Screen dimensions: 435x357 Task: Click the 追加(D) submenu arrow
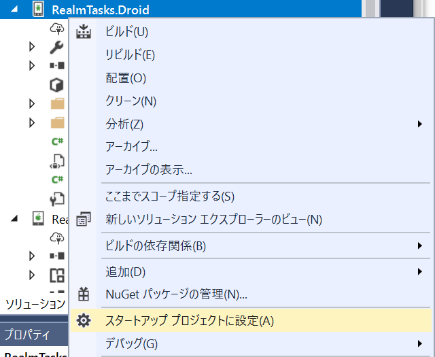coord(420,272)
